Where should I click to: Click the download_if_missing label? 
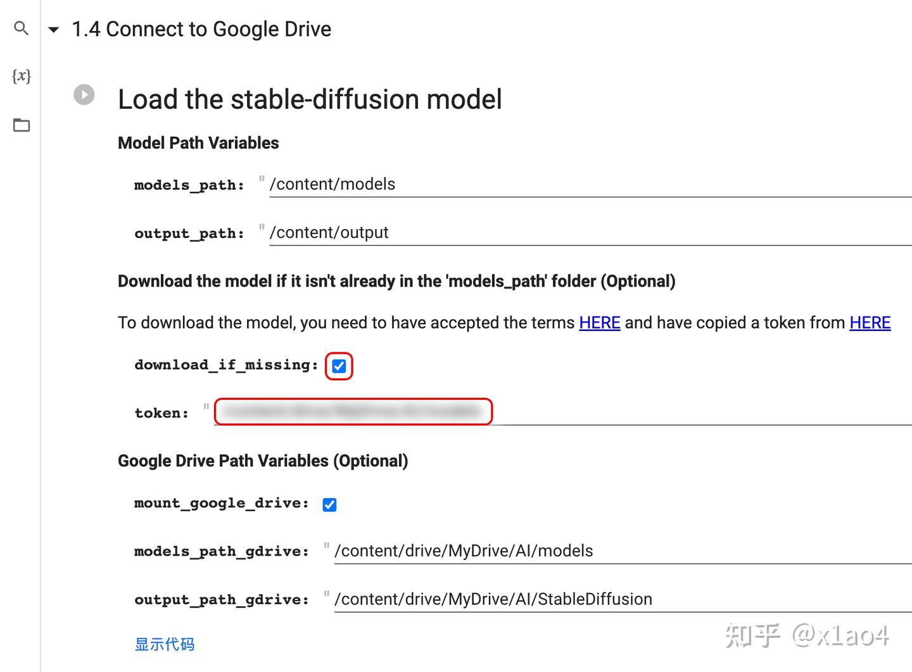(x=225, y=365)
